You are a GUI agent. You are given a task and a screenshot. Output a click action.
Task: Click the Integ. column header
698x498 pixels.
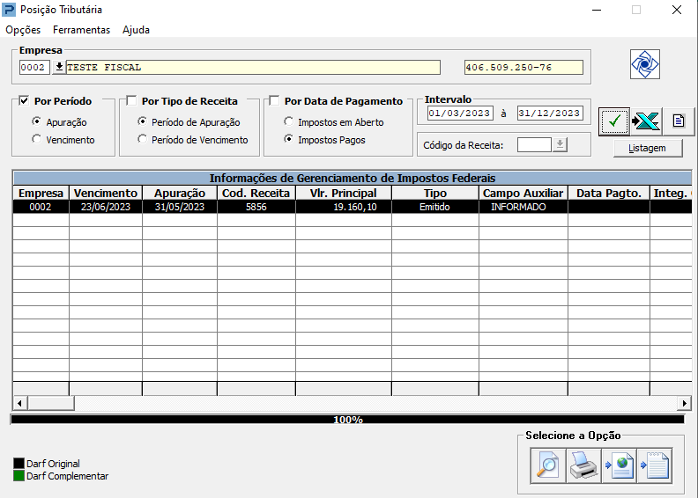click(x=671, y=194)
